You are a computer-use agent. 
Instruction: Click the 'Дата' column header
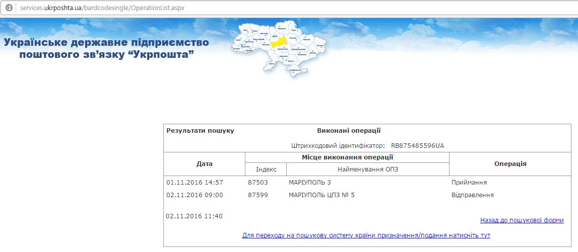204,163
